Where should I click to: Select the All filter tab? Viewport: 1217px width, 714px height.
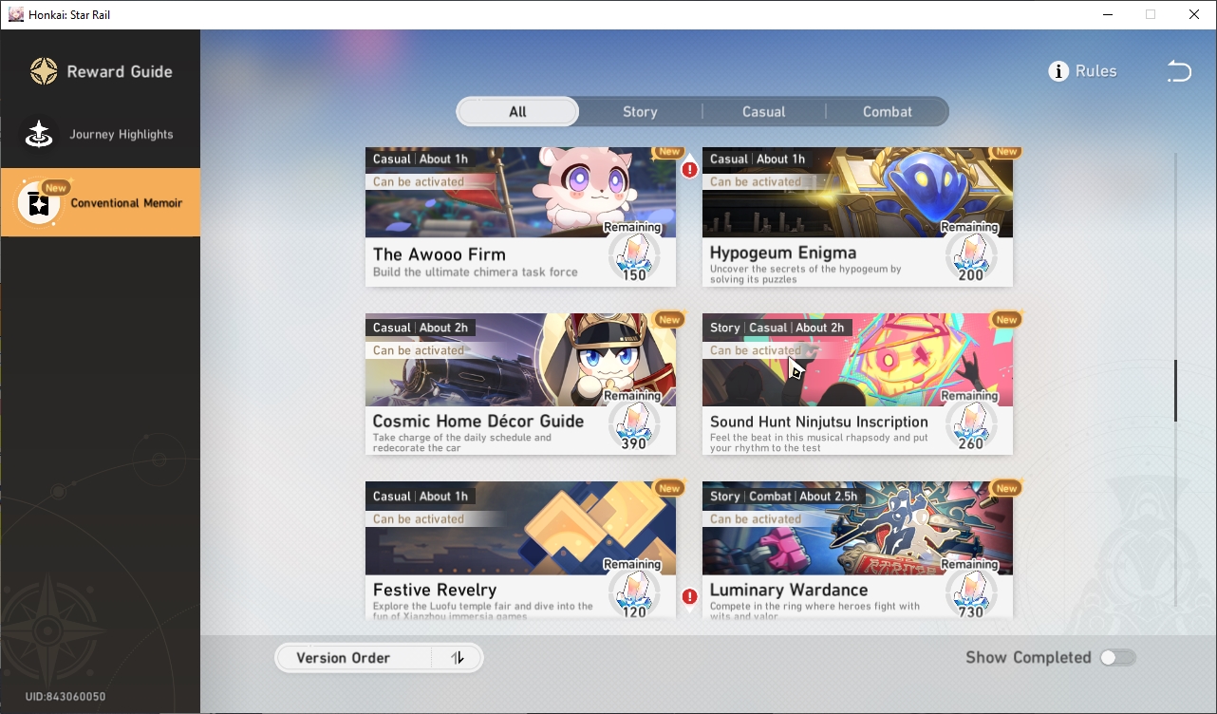[517, 112]
